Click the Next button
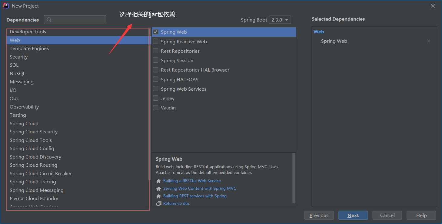This screenshot has height=224, width=442. [x=353, y=215]
